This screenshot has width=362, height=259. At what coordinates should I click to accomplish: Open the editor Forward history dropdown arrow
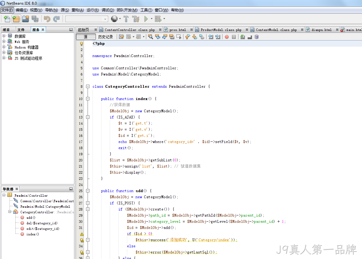pos(144,37)
